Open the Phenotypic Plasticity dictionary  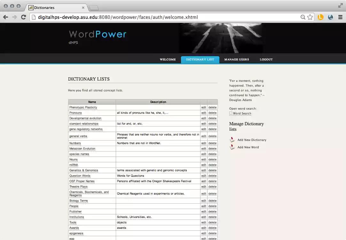tap(83, 107)
